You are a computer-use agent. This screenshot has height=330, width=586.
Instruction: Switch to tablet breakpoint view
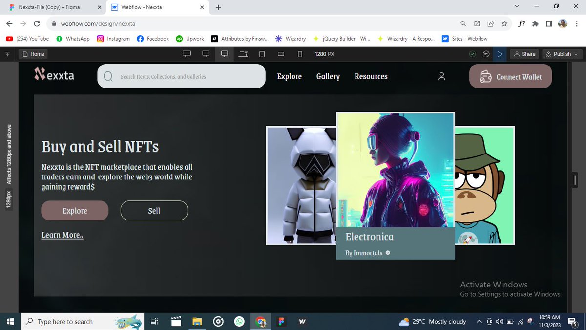point(262,54)
